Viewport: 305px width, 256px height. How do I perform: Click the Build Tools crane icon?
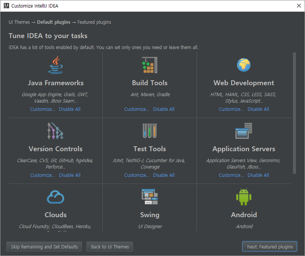pyautogui.click(x=150, y=65)
